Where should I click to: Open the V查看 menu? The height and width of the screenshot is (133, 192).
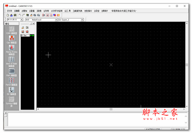pyautogui.click(x=32, y=11)
